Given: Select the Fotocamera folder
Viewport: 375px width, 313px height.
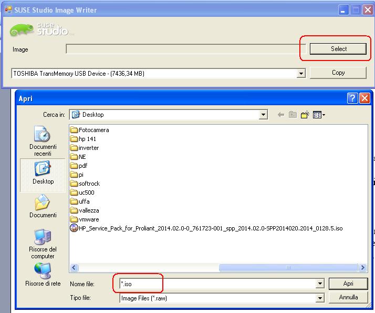Looking at the screenshot, I should pos(90,130).
